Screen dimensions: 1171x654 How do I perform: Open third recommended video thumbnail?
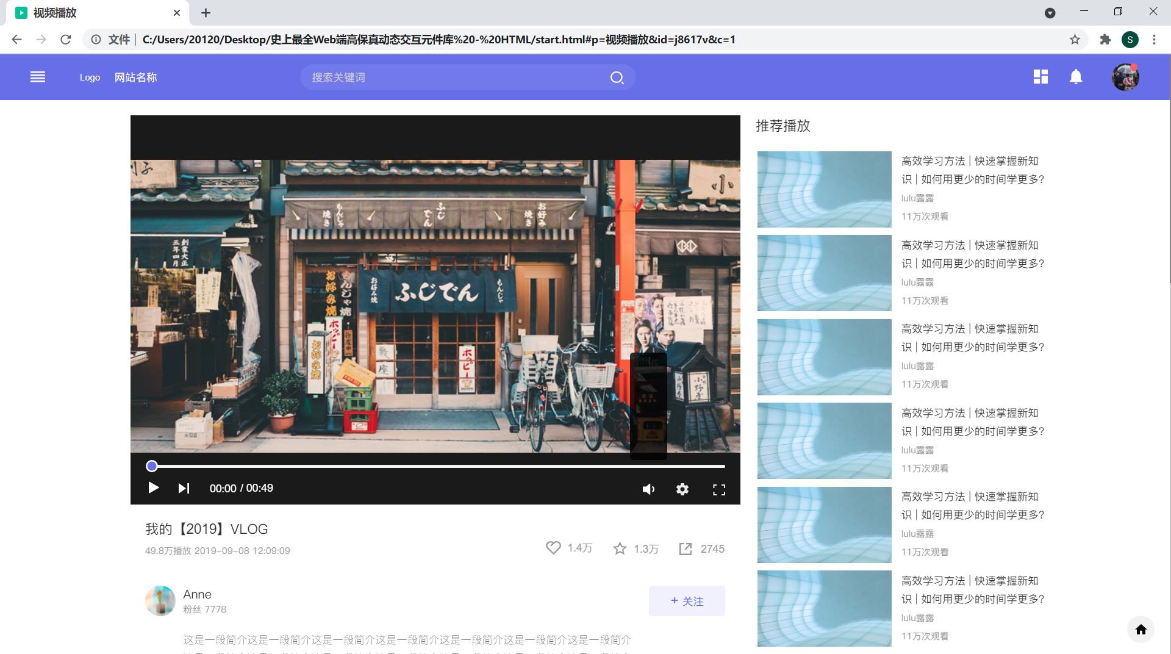point(825,357)
